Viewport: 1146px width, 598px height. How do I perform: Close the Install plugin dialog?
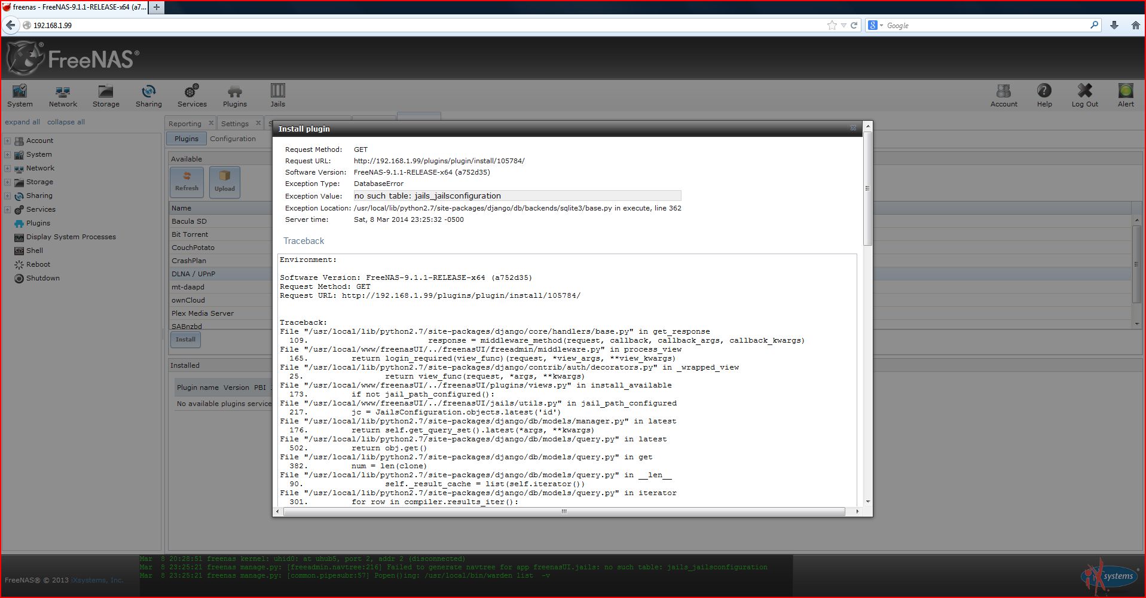point(853,128)
